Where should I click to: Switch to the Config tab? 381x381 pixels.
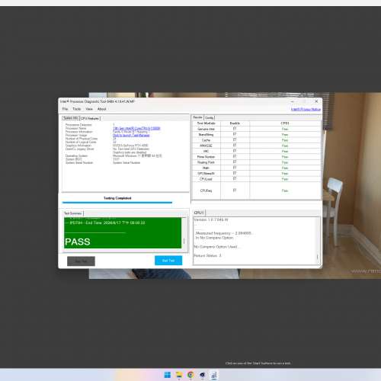coord(210,118)
